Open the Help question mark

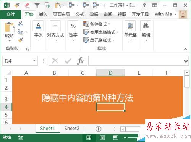click(x=144, y=5)
